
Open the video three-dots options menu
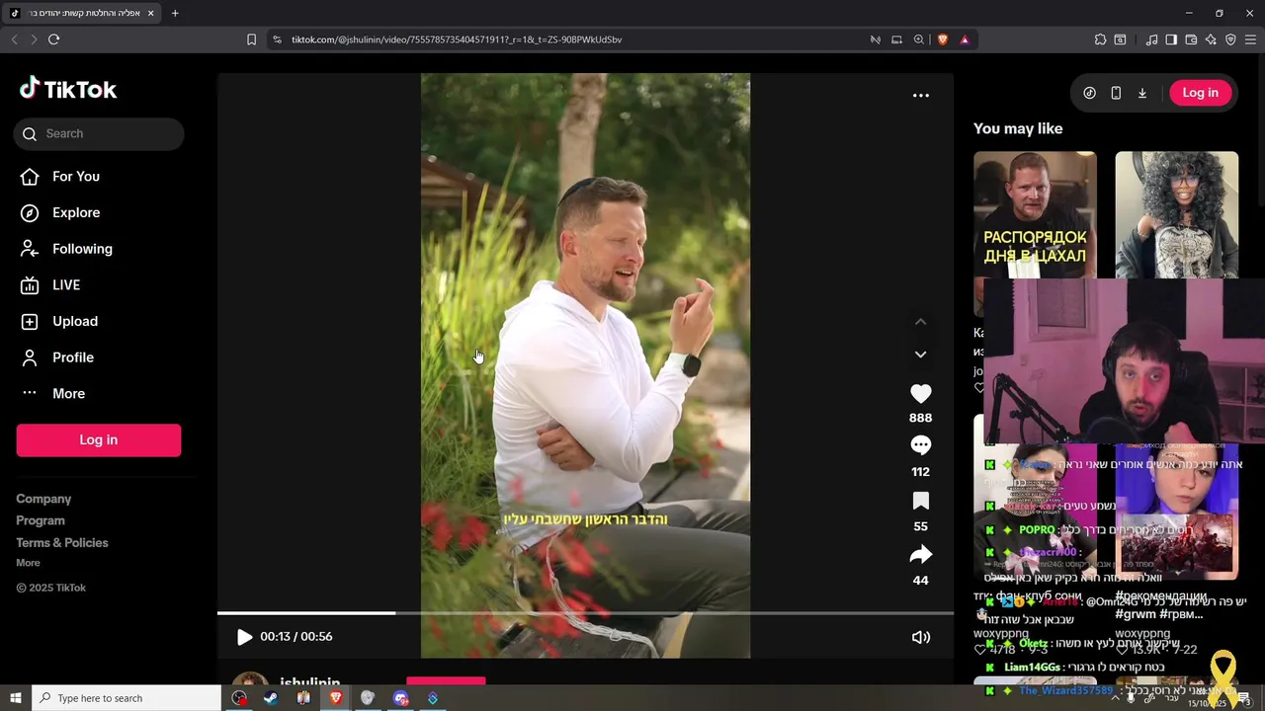click(920, 96)
